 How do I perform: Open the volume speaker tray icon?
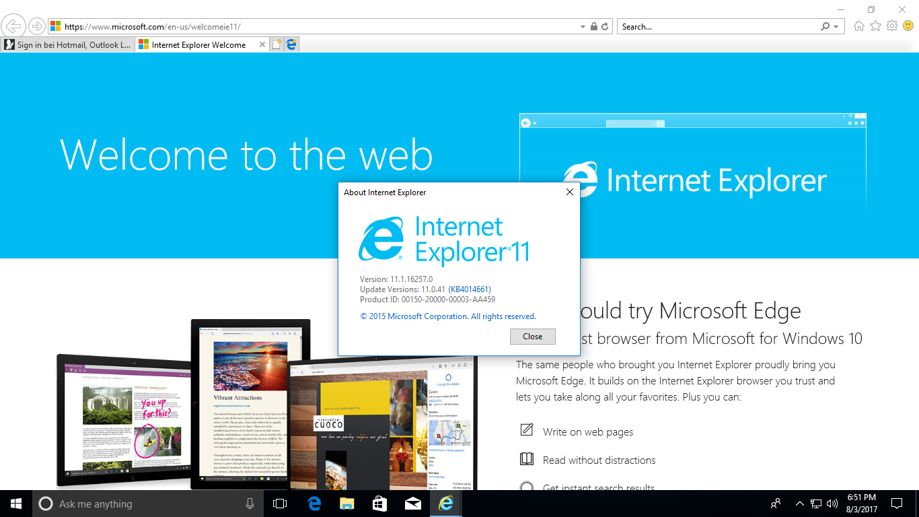point(832,504)
